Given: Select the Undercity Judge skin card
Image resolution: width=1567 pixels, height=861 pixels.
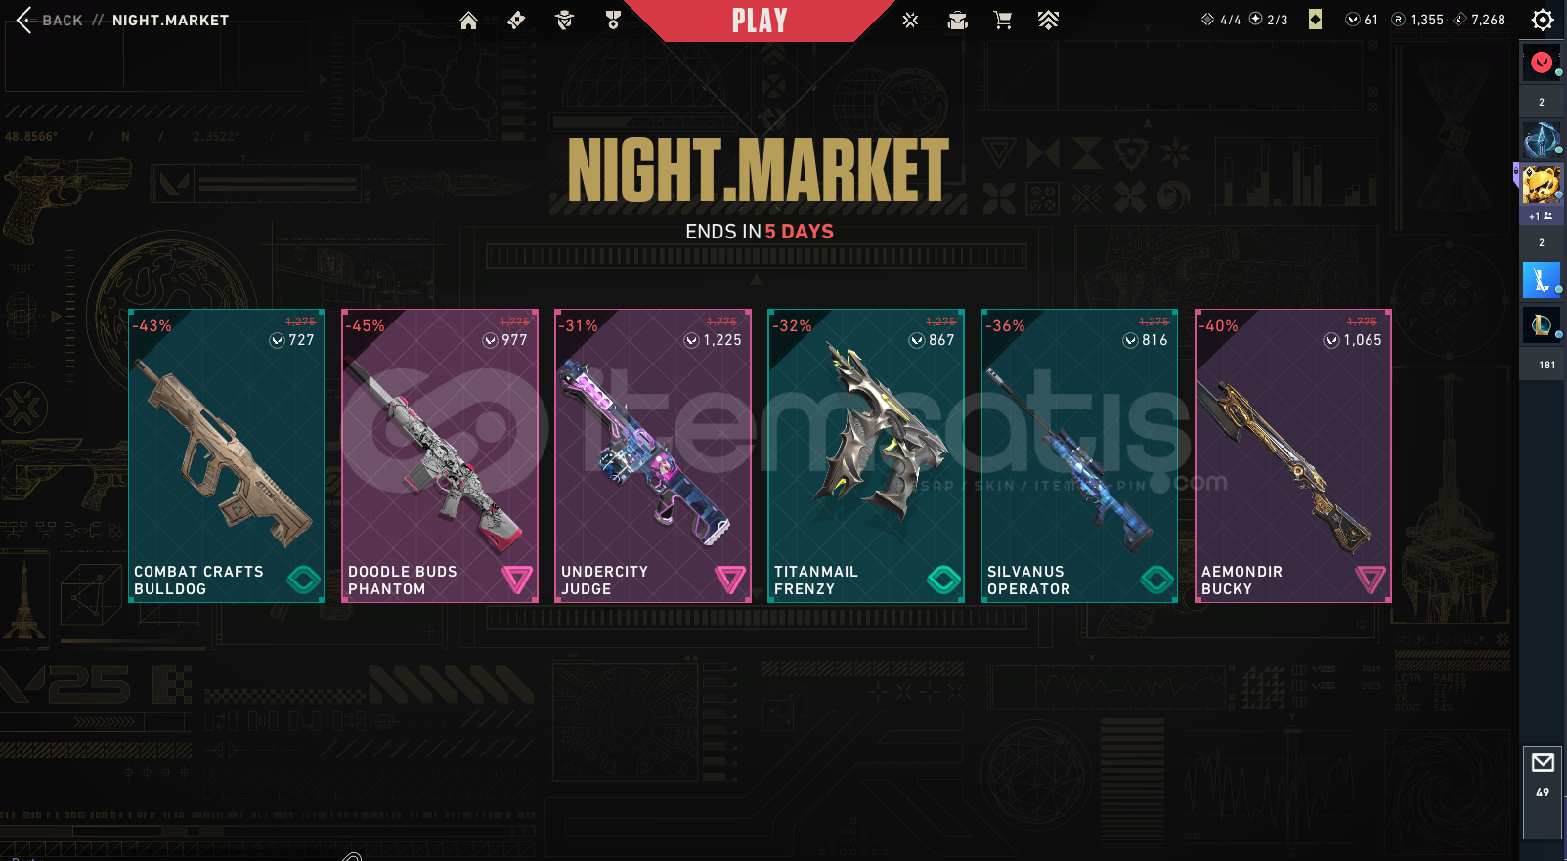Looking at the screenshot, I should click(653, 455).
